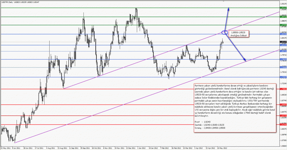The height and width of the screenshot is (150, 287).
Task: Click the red 1.66683 price level label
Action: 283,104
